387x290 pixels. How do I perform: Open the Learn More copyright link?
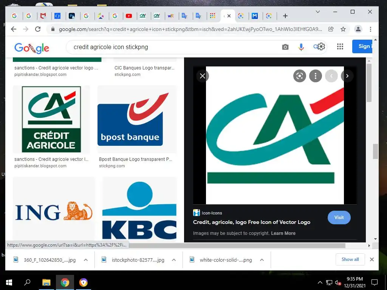pos(283,233)
